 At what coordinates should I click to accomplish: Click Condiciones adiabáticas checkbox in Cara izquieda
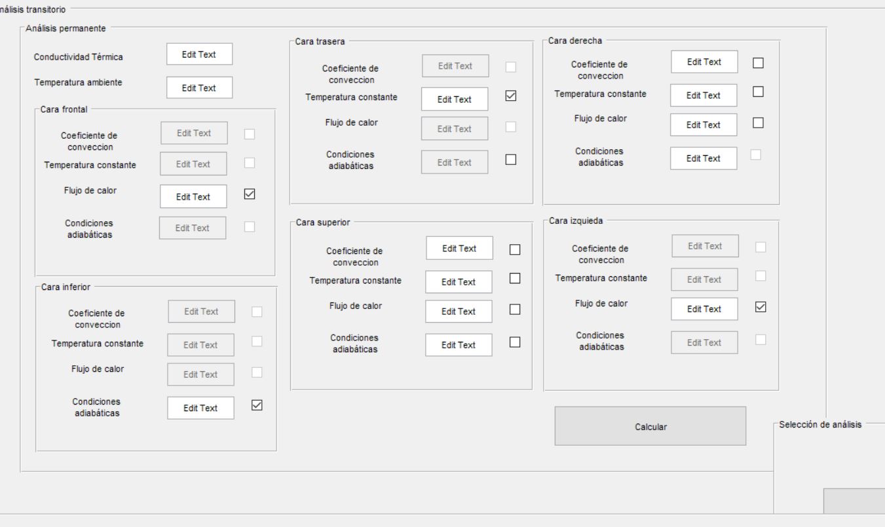[x=761, y=339]
